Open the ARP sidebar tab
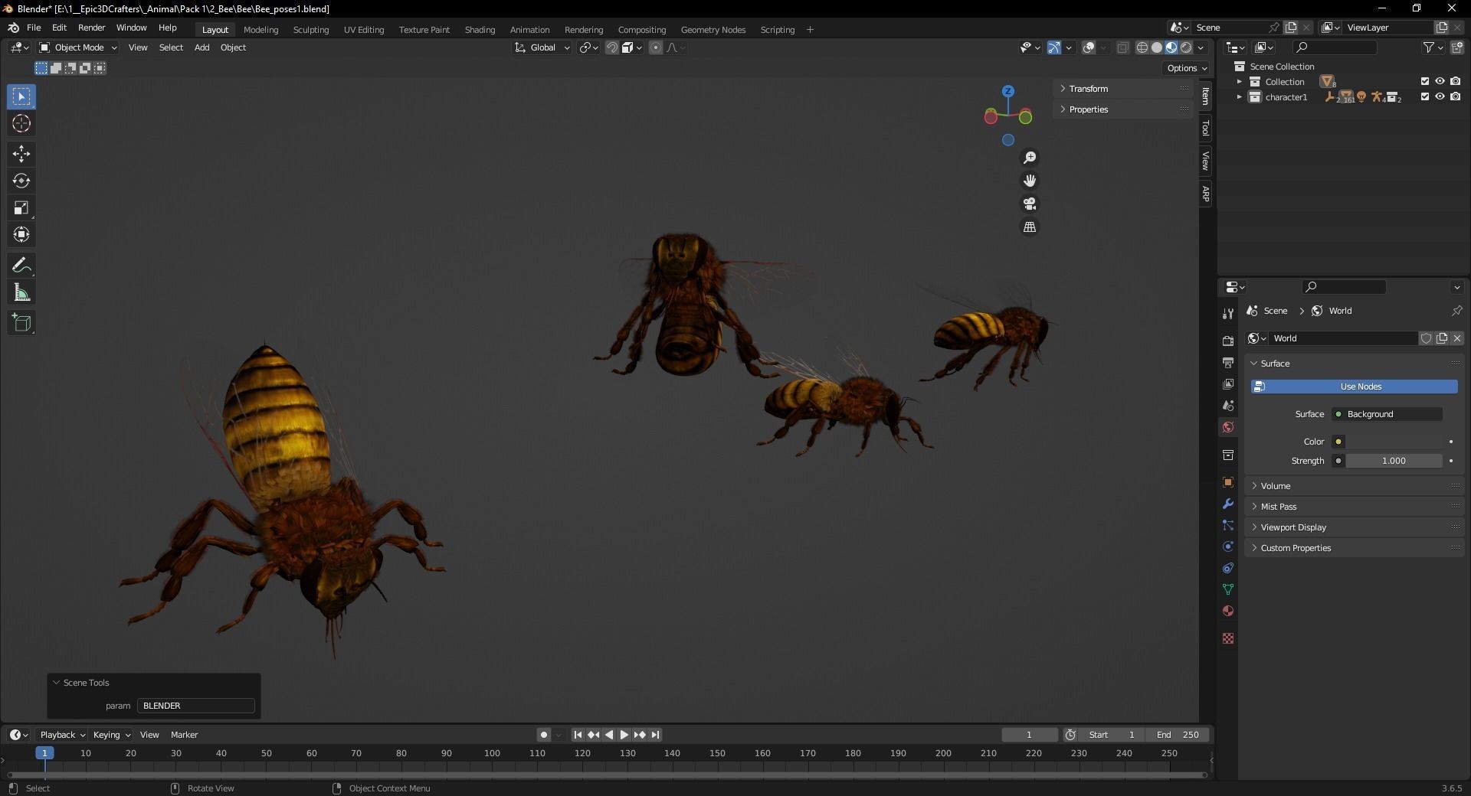 click(x=1205, y=194)
